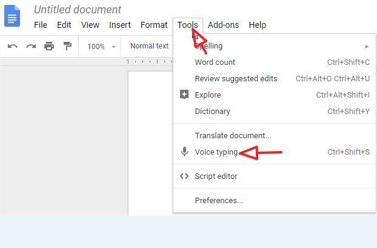The image size is (377, 248).
Task: Rename the Untitled document title
Action: pyautogui.click(x=78, y=10)
